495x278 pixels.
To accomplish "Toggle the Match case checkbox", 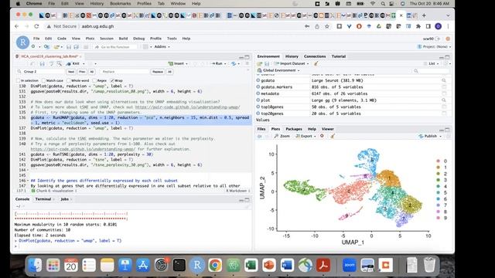I will (x=43, y=80).
